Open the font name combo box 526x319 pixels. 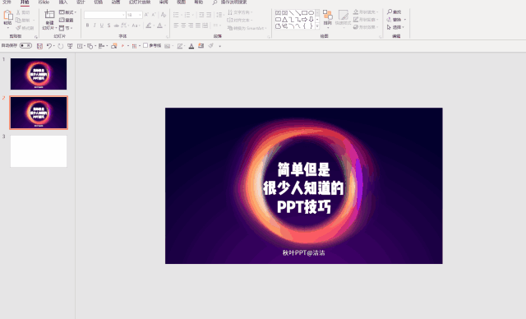tap(104, 15)
